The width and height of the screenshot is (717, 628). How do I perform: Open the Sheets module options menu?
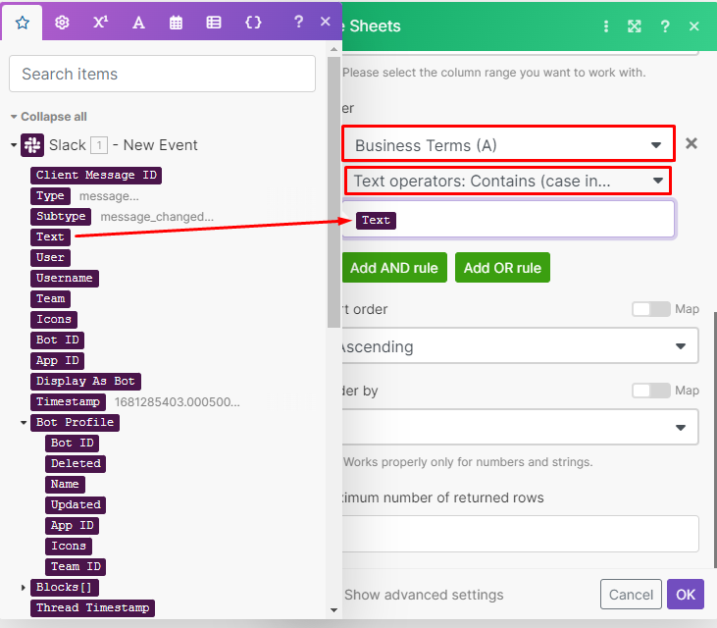click(x=606, y=26)
